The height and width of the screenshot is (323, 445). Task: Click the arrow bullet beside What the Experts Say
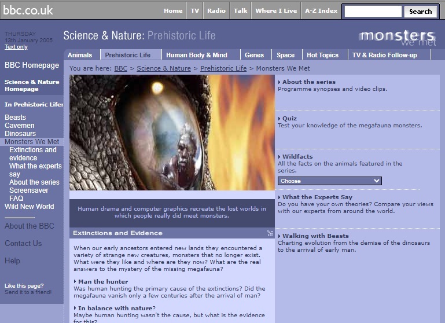[x=279, y=197]
